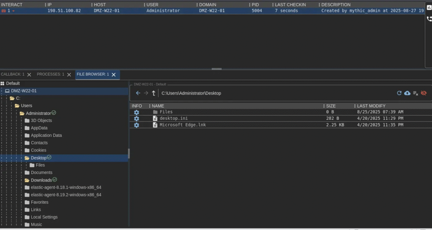This screenshot has height=230, width=432.
Task: Open info gear for desktop.ini
Action: pos(136,119)
